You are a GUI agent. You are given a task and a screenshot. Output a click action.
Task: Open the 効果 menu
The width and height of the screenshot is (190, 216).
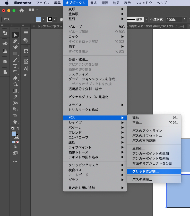click(116, 3)
